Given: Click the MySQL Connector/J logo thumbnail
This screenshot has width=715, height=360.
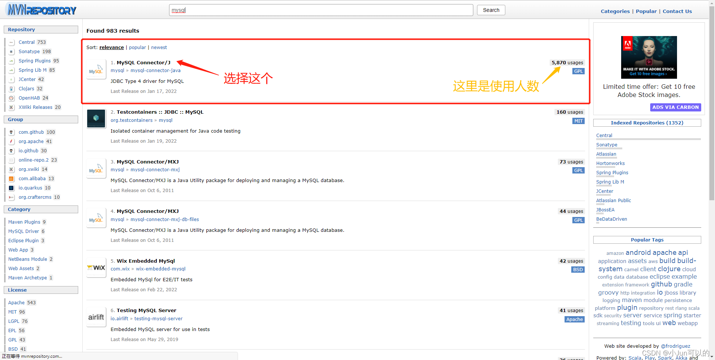Looking at the screenshot, I should click(96, 69).
